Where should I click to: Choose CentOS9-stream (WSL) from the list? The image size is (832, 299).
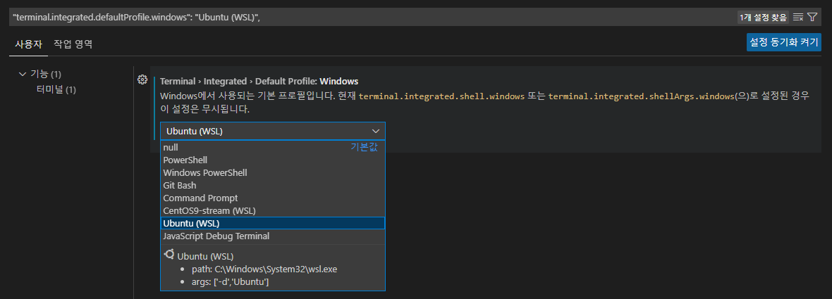coord(273,210)
